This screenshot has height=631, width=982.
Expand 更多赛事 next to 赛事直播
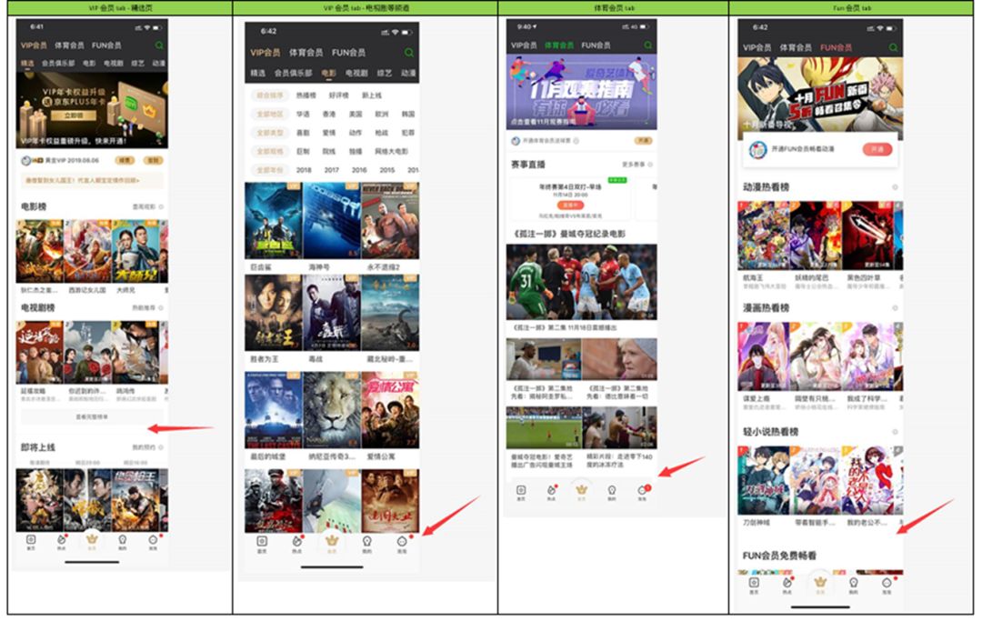pyautogui.click(x=637, y=165)
